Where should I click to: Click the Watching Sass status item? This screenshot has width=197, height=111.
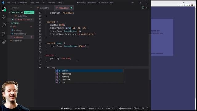click(67, 109)
